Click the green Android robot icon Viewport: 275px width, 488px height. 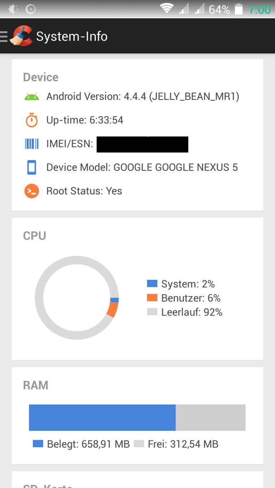(x=32, y=97)
